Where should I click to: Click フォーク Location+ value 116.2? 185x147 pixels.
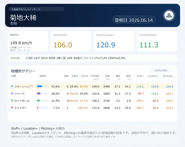155,94
